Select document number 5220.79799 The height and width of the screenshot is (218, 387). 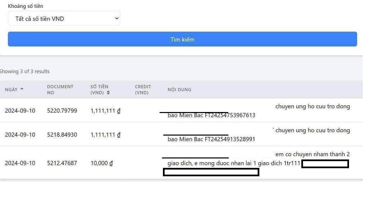pyautogui.click(x=62, y=111)
